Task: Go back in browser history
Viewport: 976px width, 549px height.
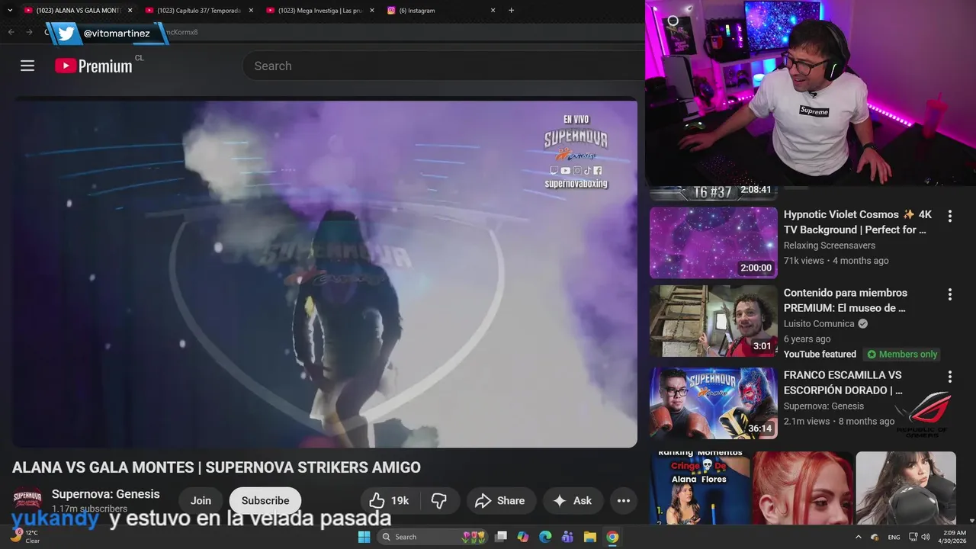Action: pyautogui.click(x=11, y=32)
